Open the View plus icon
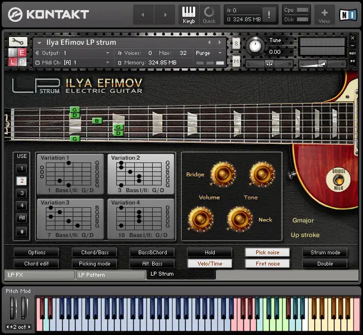363x335 pixels. click(324, 15)
